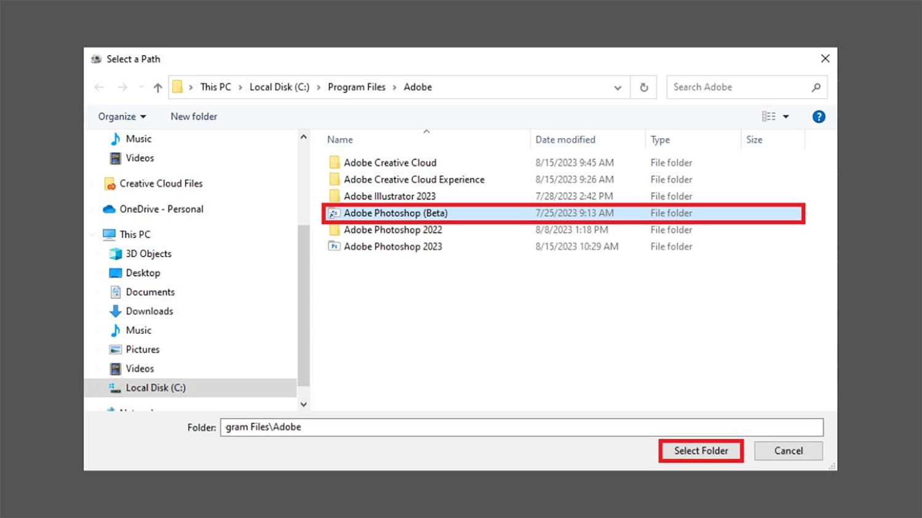The height and width of the screenshot is (518, 922).
Task: Collapse the This PC tree node
Action: click(x=92, y=234)
